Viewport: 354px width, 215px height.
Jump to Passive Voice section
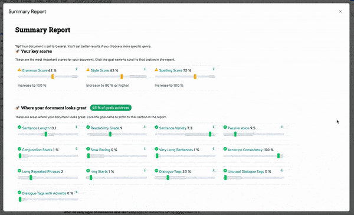(x=238, y=128)
